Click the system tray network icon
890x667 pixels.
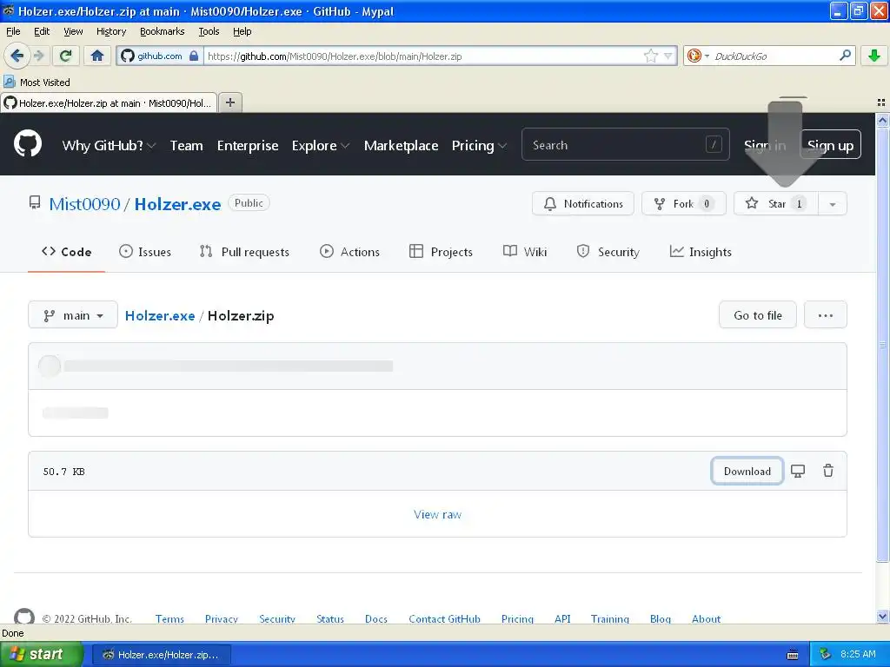pos(826,654)
